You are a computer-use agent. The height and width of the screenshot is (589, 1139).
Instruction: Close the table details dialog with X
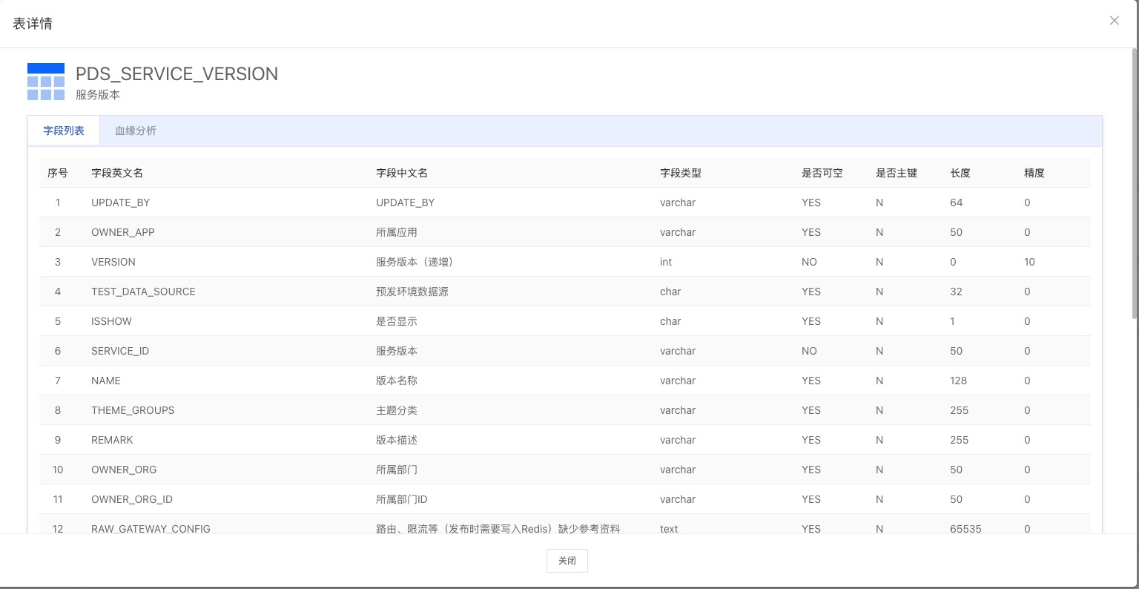[1114, 21]
